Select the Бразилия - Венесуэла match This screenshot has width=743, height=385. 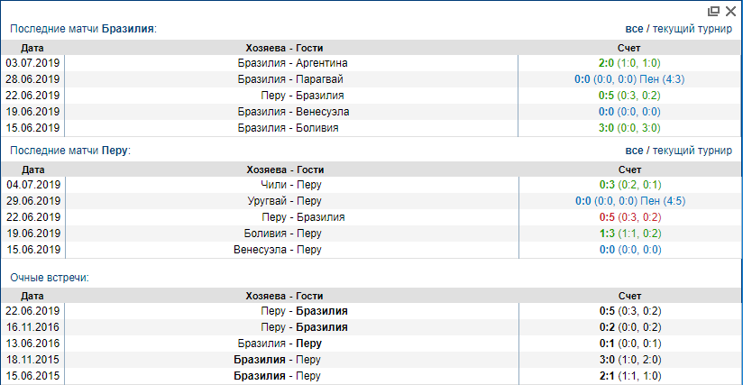293,112
